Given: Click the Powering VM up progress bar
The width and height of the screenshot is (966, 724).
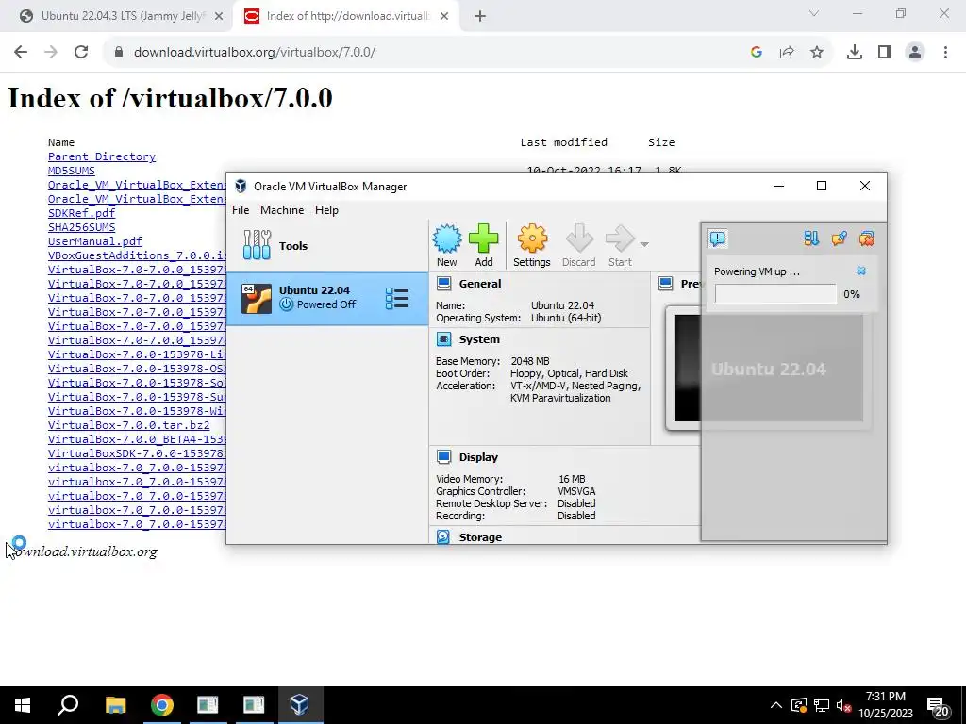Looking at the screenshot, I should tap(775, 294).
